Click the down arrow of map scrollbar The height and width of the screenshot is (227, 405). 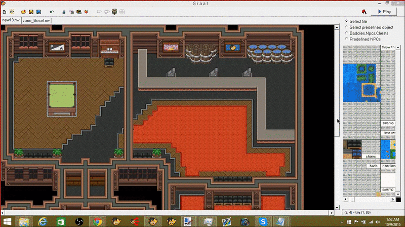337,208
